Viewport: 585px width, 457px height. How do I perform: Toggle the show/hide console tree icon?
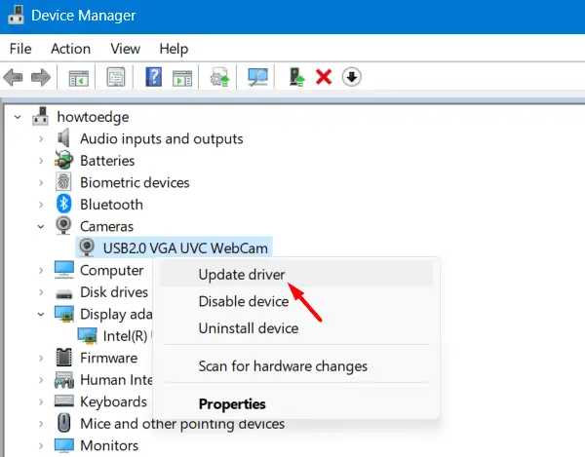pos(79,78)
